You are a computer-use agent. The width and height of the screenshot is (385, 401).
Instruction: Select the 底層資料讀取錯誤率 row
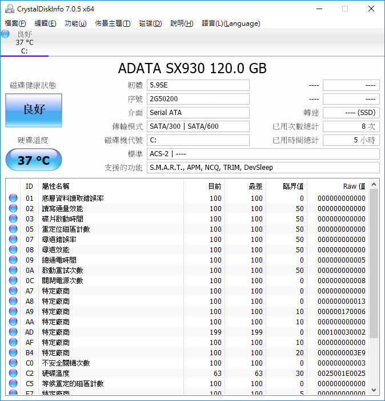pos(187,198)
